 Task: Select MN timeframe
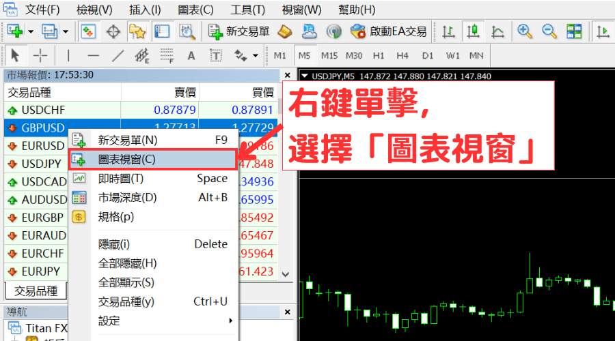point(476,56)
